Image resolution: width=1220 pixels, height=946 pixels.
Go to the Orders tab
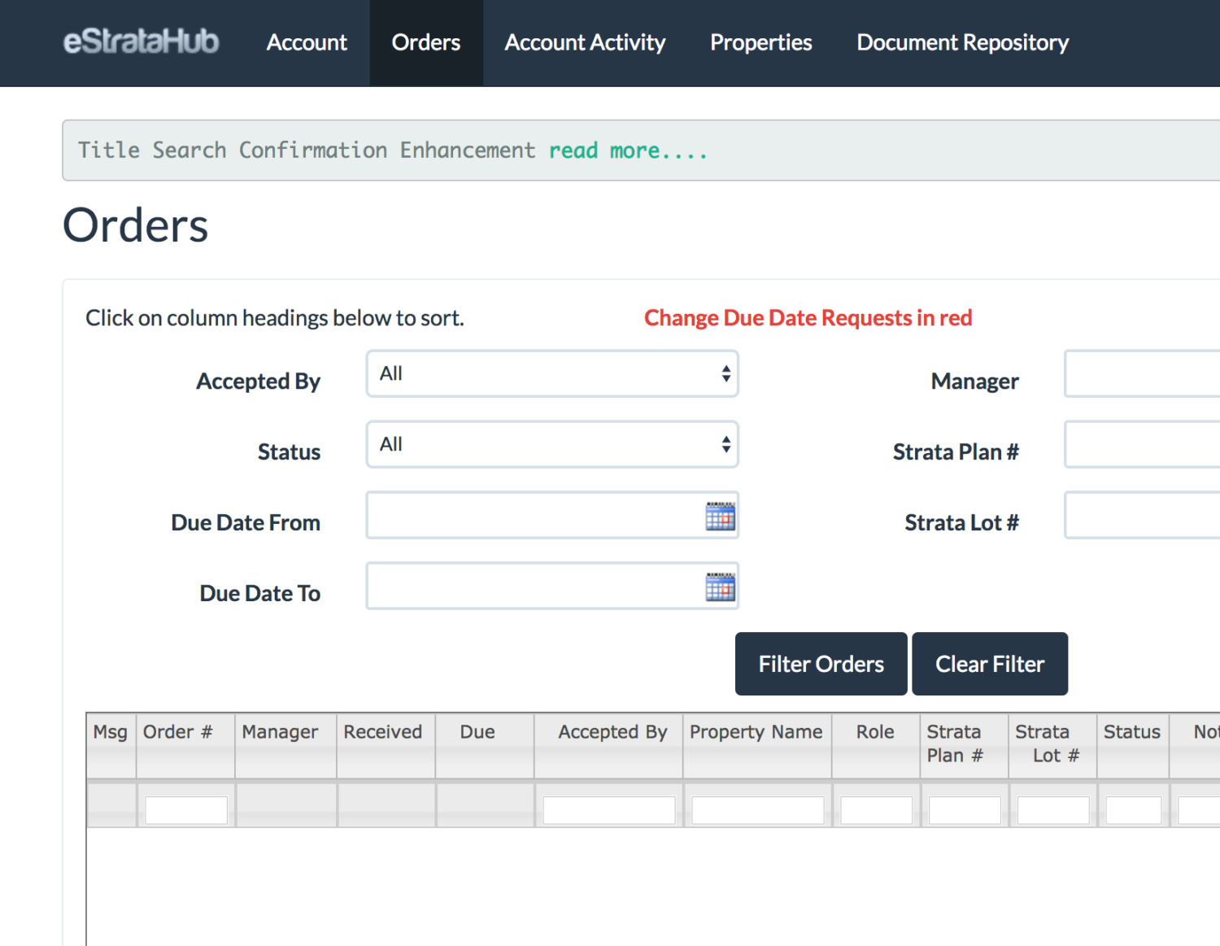[426, 42]
